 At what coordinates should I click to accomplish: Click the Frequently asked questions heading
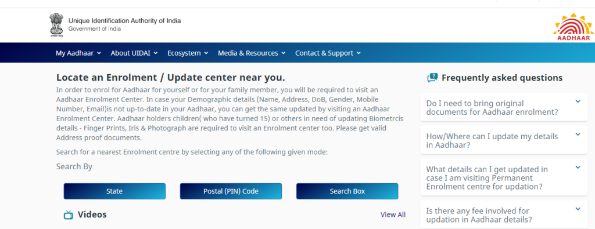[502, 78]
